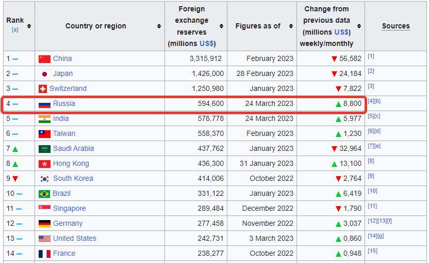Select China reserves value 3,315,912
This screenshot has height=263, width=429.
206,59
